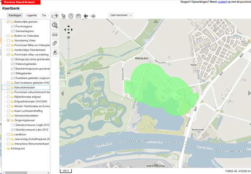This screenshot has height=174, width=251.
Task: Select the pointer selection tool icon
Action: pos(63,16)
